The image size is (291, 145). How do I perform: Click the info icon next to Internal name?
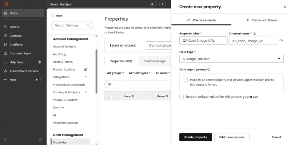point(254,34)
